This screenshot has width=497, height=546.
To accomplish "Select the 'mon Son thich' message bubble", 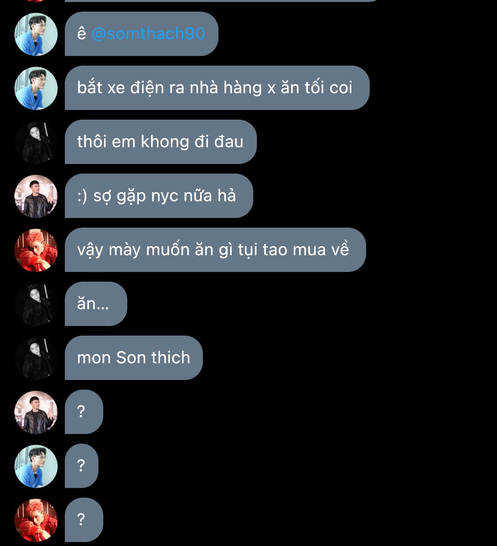I will (134, 358).
